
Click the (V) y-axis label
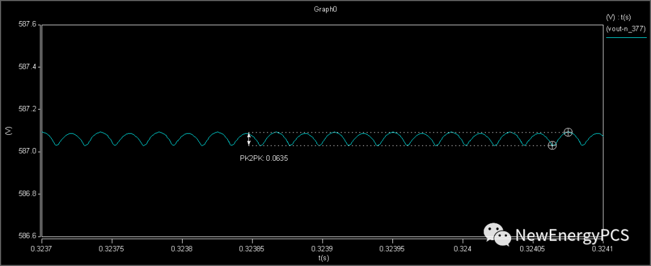coord(8,131)
